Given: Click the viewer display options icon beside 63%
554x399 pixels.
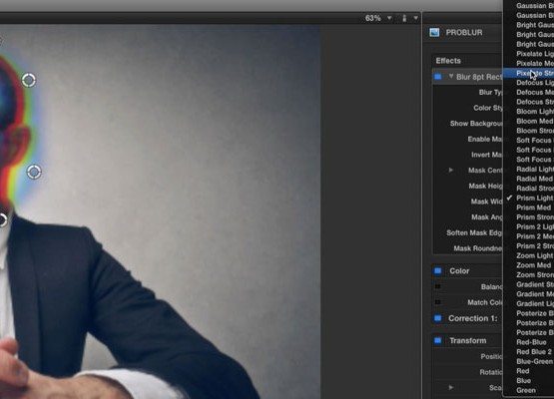Looking at the screenshot, I should [404, 18].
